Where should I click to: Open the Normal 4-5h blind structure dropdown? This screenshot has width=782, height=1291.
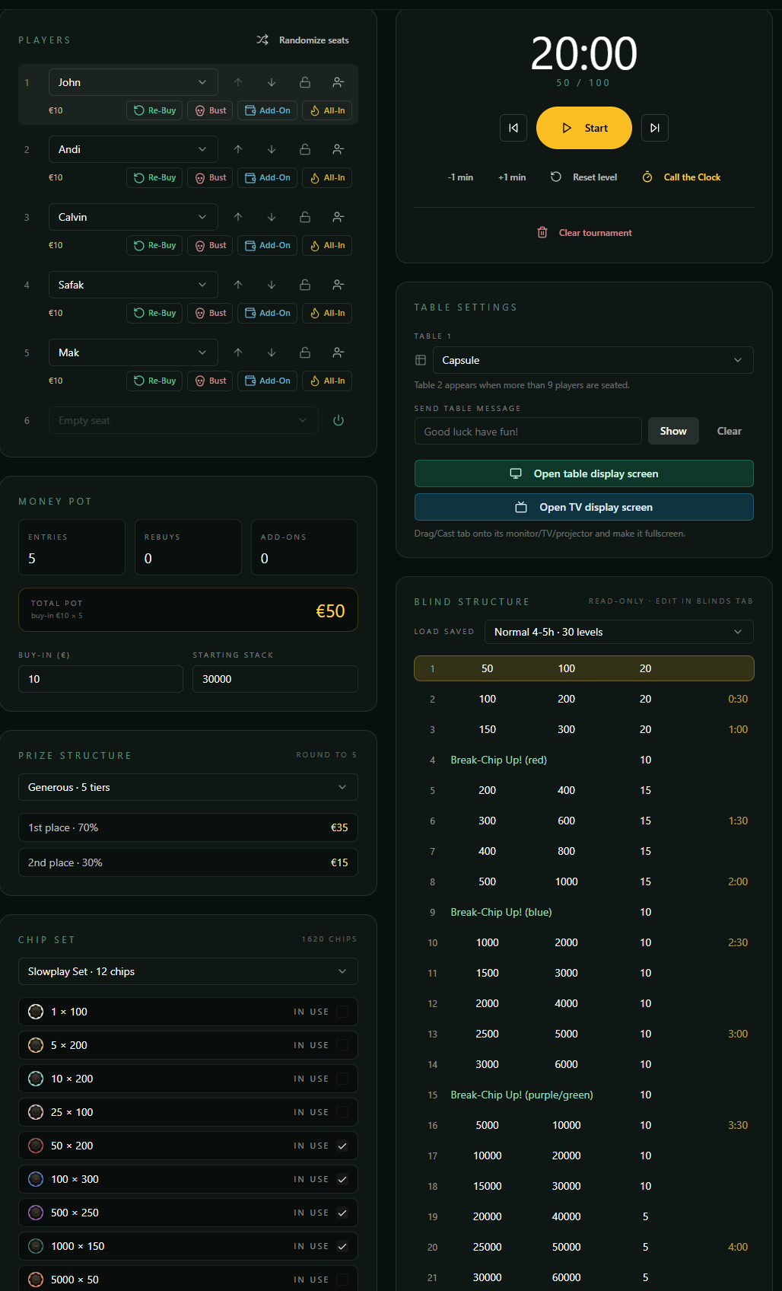tap(618, 632)
